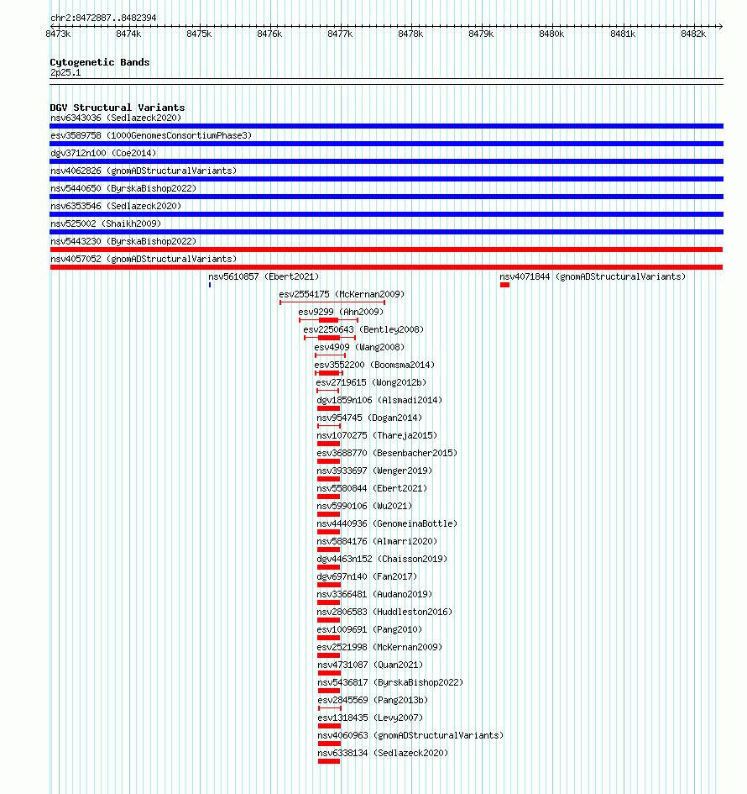The image size is (747, 794).
Task: Select nsv6338134 (Sedlazeck2020) label
Action: pyautogui.click(x=383, y=754)
